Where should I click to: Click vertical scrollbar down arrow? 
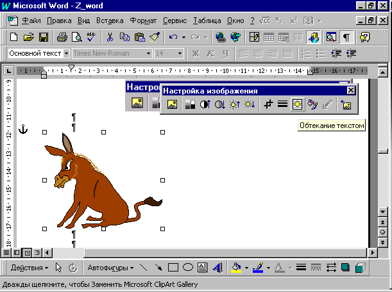[382, 213]
